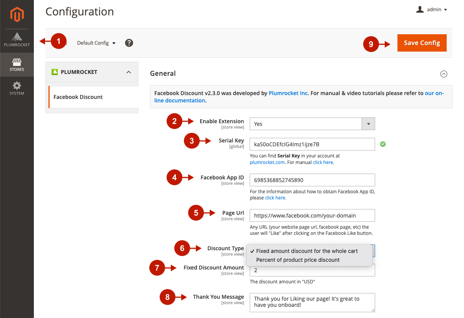This screenshot has width=464, height=318.
Task: Click the admin user account icon
Action: coord(420,10)
